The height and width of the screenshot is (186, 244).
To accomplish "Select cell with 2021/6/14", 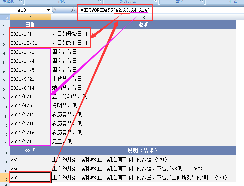I will point(31,88).
